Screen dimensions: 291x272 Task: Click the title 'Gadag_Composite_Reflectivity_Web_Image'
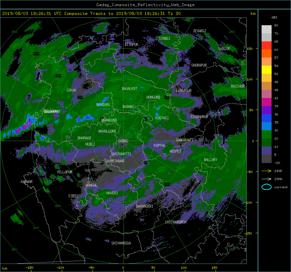tap(145, 5)
